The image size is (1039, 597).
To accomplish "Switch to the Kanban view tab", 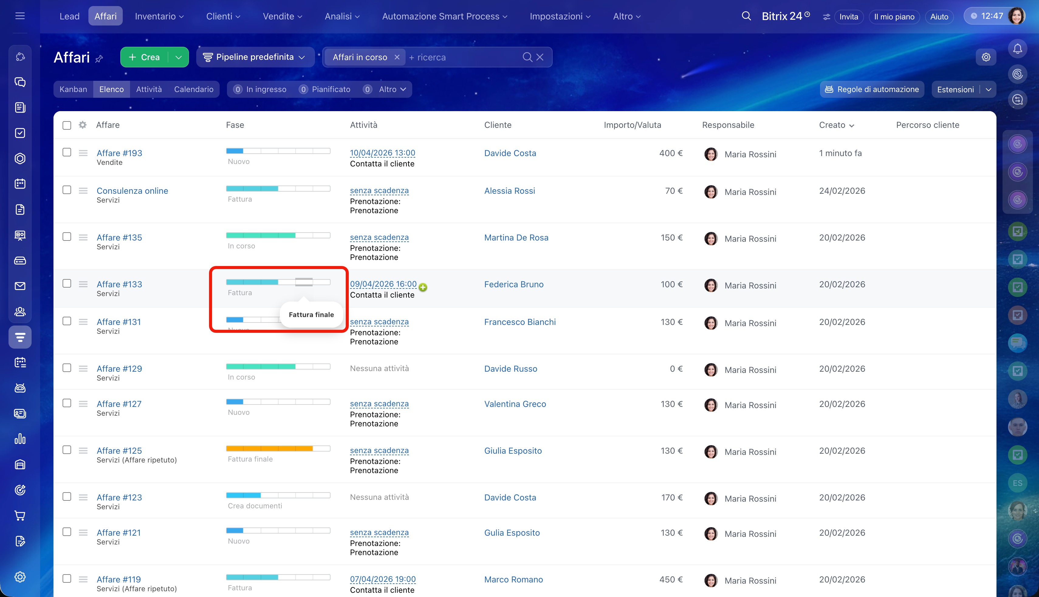I will tap(73, 89).
